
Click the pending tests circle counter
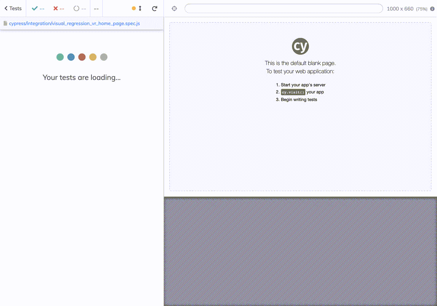point(80,8)
